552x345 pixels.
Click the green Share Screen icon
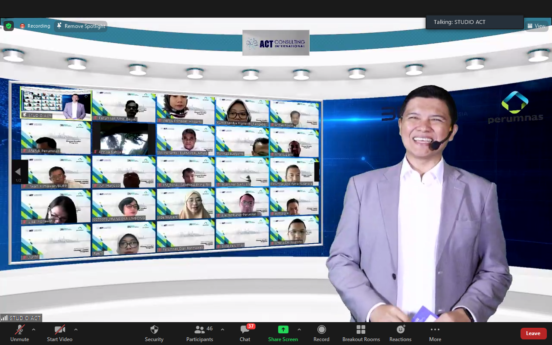[x=283, y=329]
